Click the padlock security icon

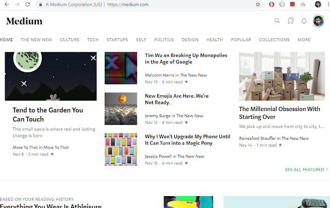click(41, 5)
